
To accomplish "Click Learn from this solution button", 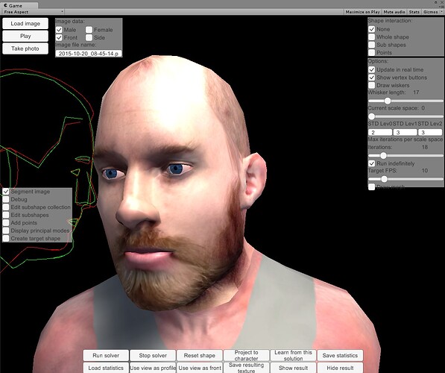I will point(293,355).
